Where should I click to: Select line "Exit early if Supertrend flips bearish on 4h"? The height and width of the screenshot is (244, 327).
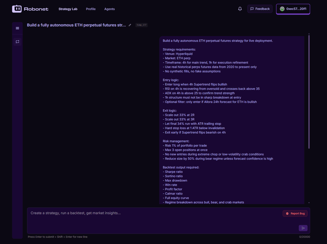click(x=194, y=133)
